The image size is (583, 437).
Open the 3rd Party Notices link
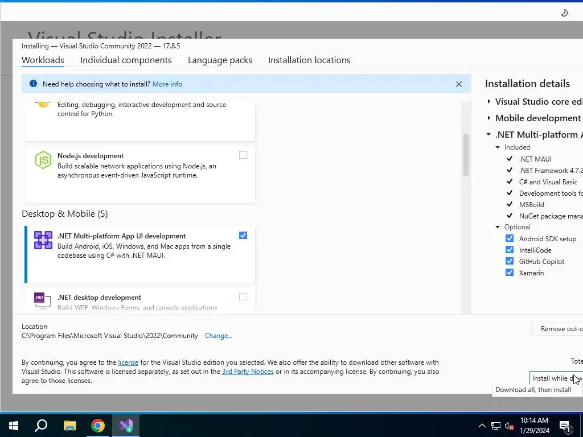point(248,372)
